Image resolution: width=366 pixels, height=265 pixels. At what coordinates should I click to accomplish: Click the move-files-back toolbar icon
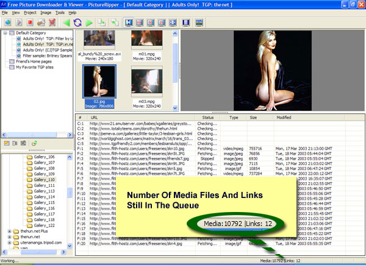115,23
